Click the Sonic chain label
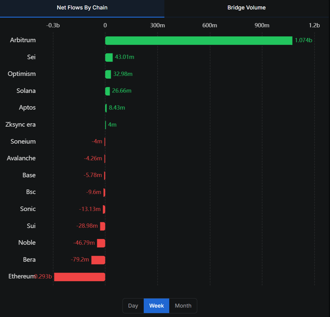Image resolution: width=330 pixels, height=317 pixels. [28, 209]
